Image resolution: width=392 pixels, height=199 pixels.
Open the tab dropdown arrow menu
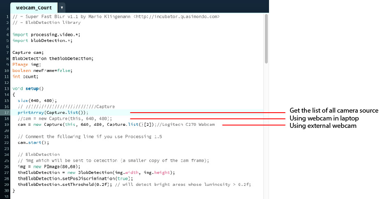pyautogui.click(x=62, y=7)
